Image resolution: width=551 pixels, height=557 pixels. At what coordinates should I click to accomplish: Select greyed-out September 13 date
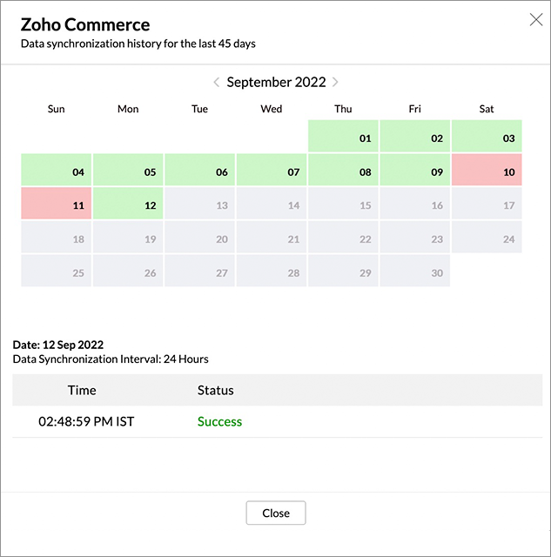click(199, 203)
